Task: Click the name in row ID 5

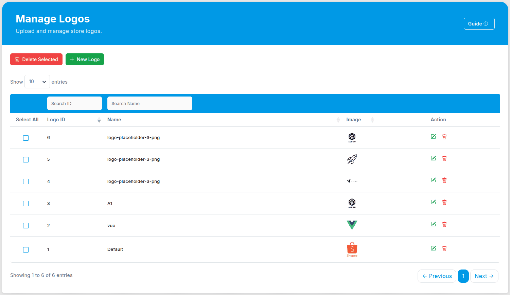Action: point(134,159)
